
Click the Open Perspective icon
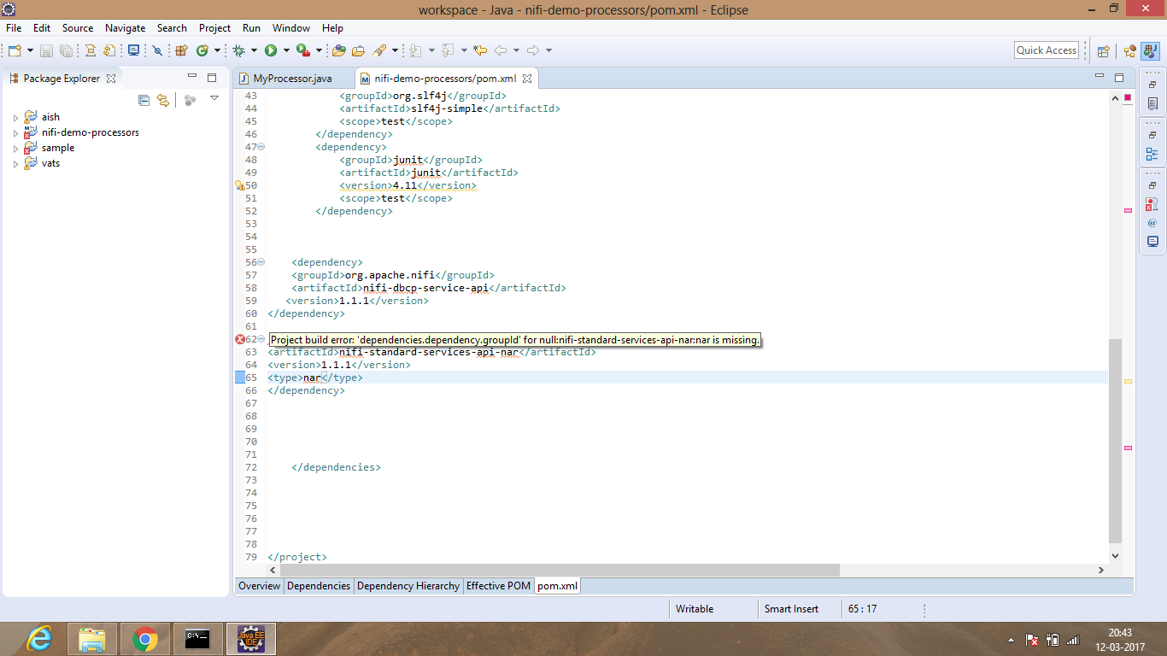1103,51
